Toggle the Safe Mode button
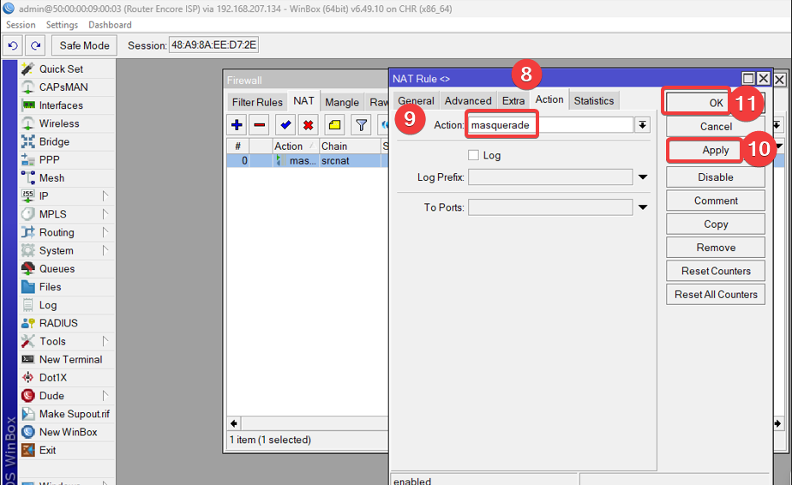The height and width of the screenshot is (485, 792). (84, 45)
